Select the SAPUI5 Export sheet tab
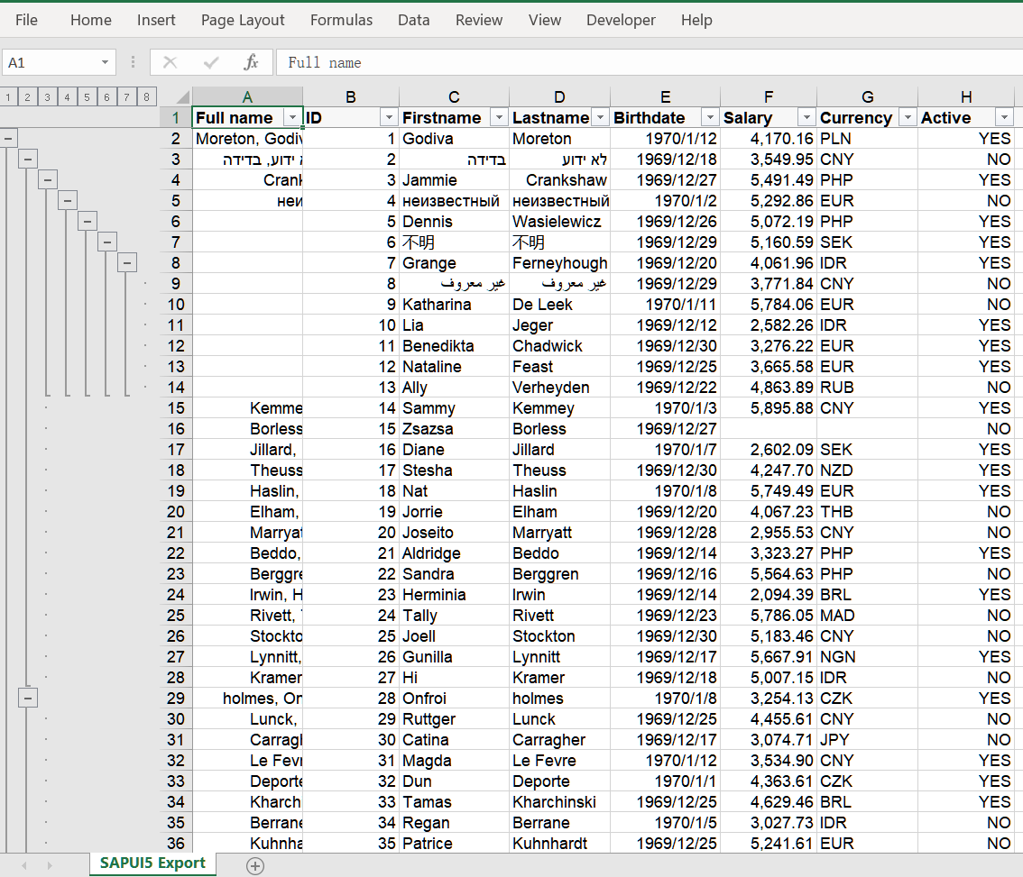The height and width of the screenshot is (877, 1023). click(x=152, y=863)
